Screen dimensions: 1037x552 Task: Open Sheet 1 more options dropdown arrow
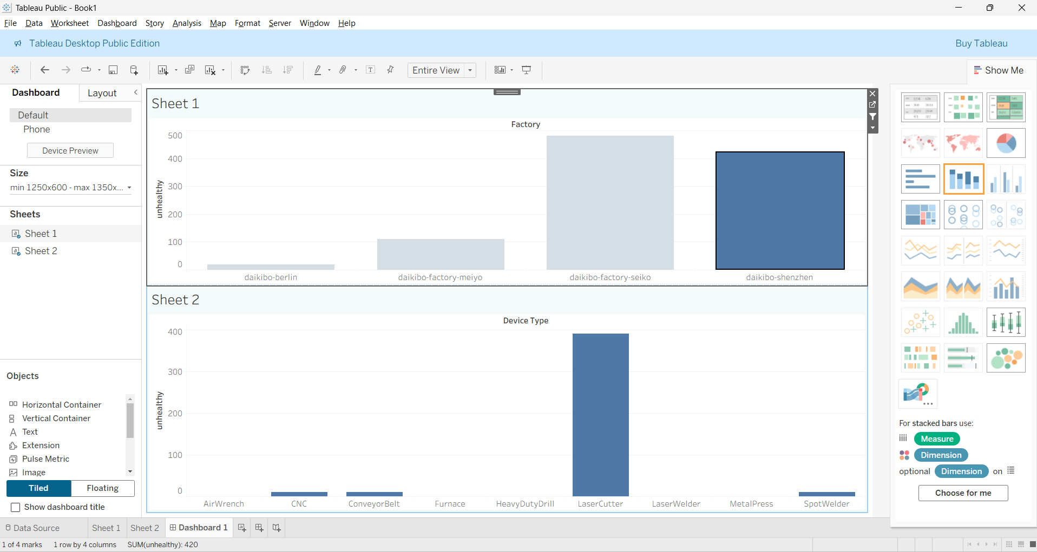[x=872, y=128]
